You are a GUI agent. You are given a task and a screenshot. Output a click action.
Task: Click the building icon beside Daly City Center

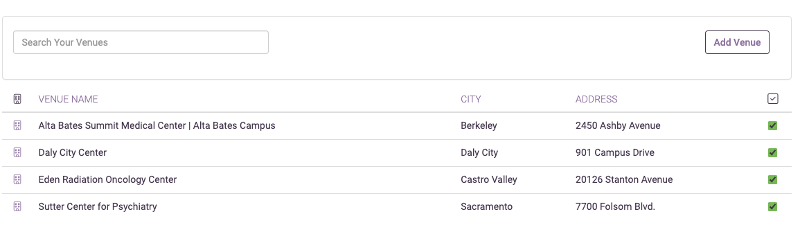[x=17, y=152]
